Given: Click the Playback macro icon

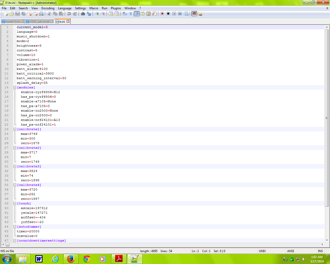Looking at the screenshot, I should point(174,14).
